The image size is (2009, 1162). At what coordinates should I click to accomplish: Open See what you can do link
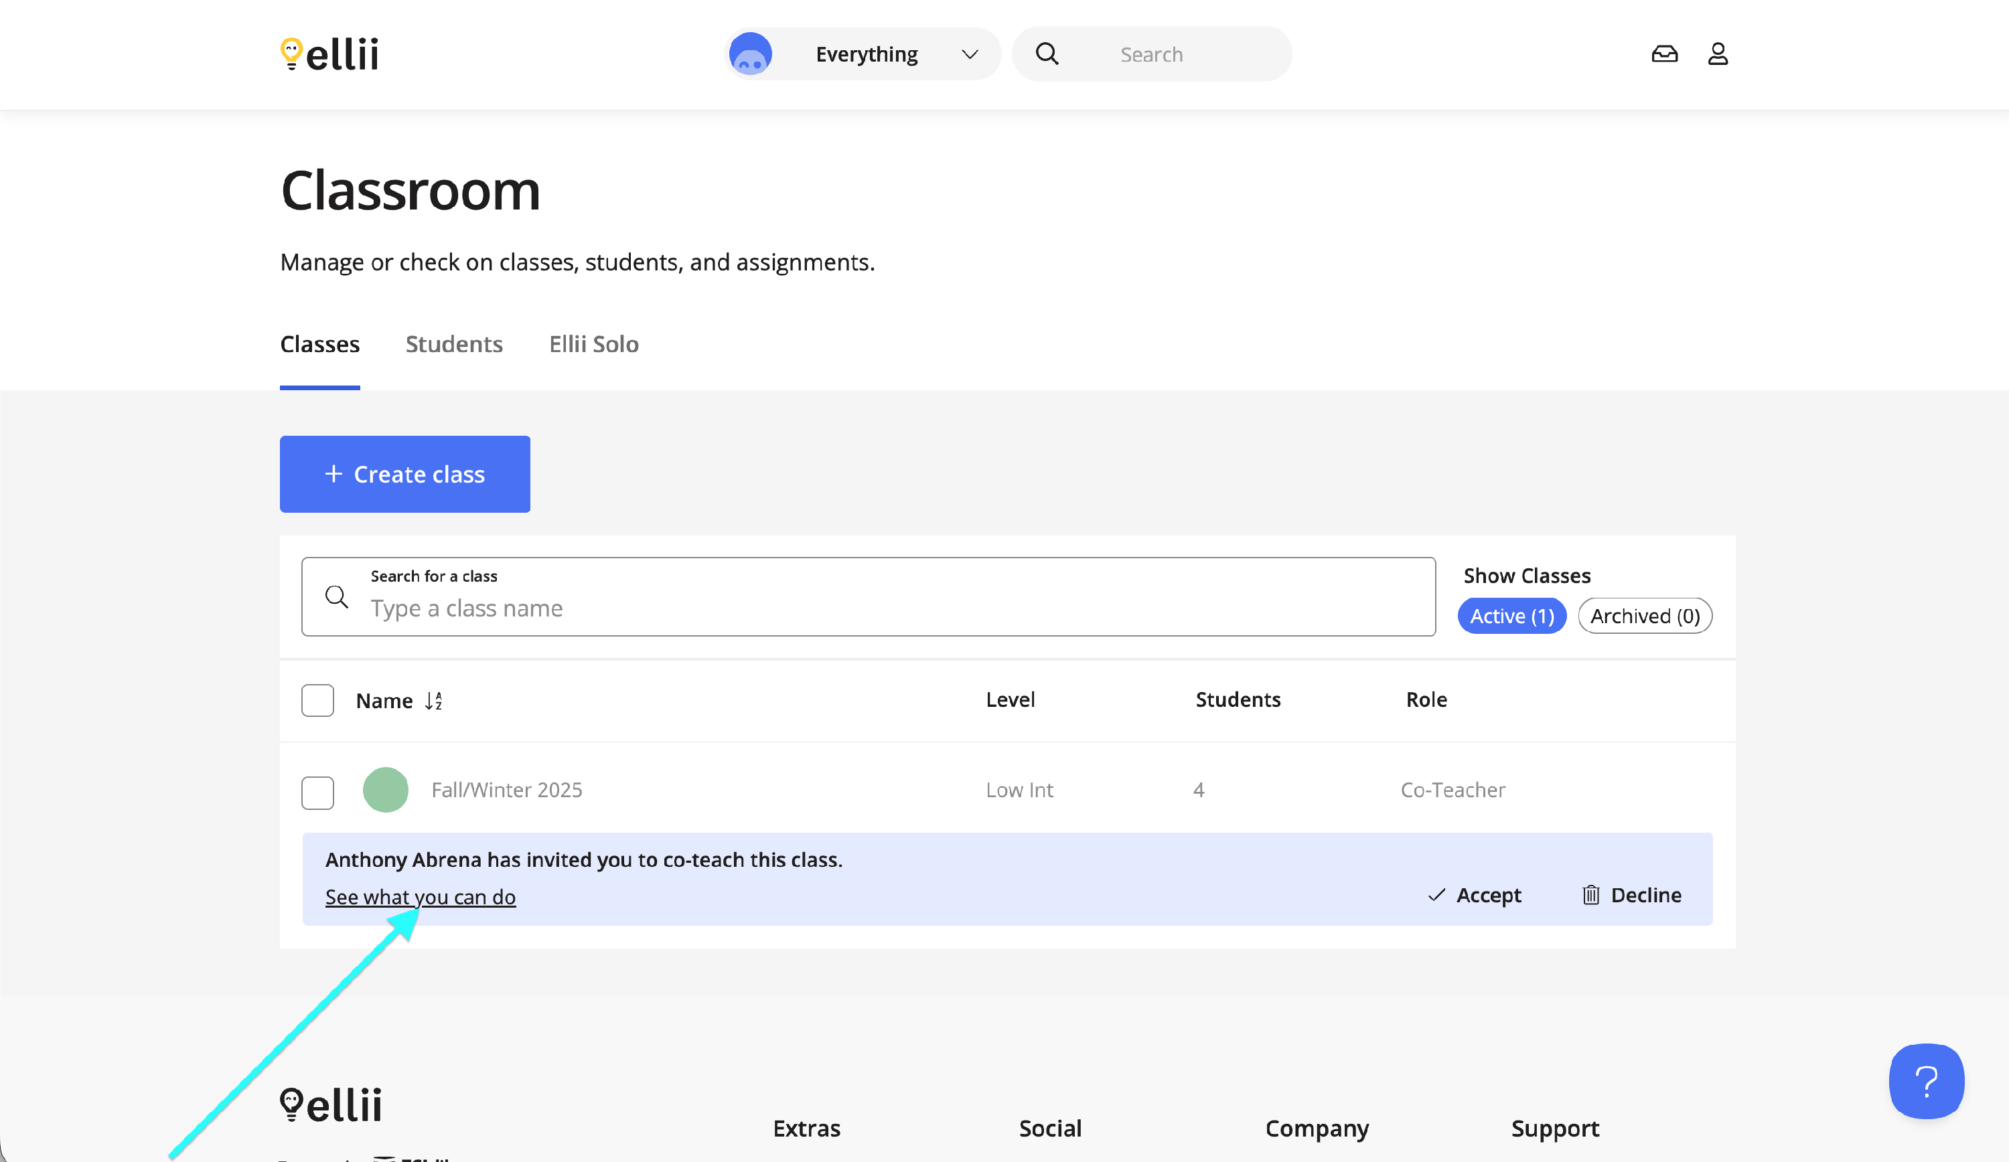420,897
